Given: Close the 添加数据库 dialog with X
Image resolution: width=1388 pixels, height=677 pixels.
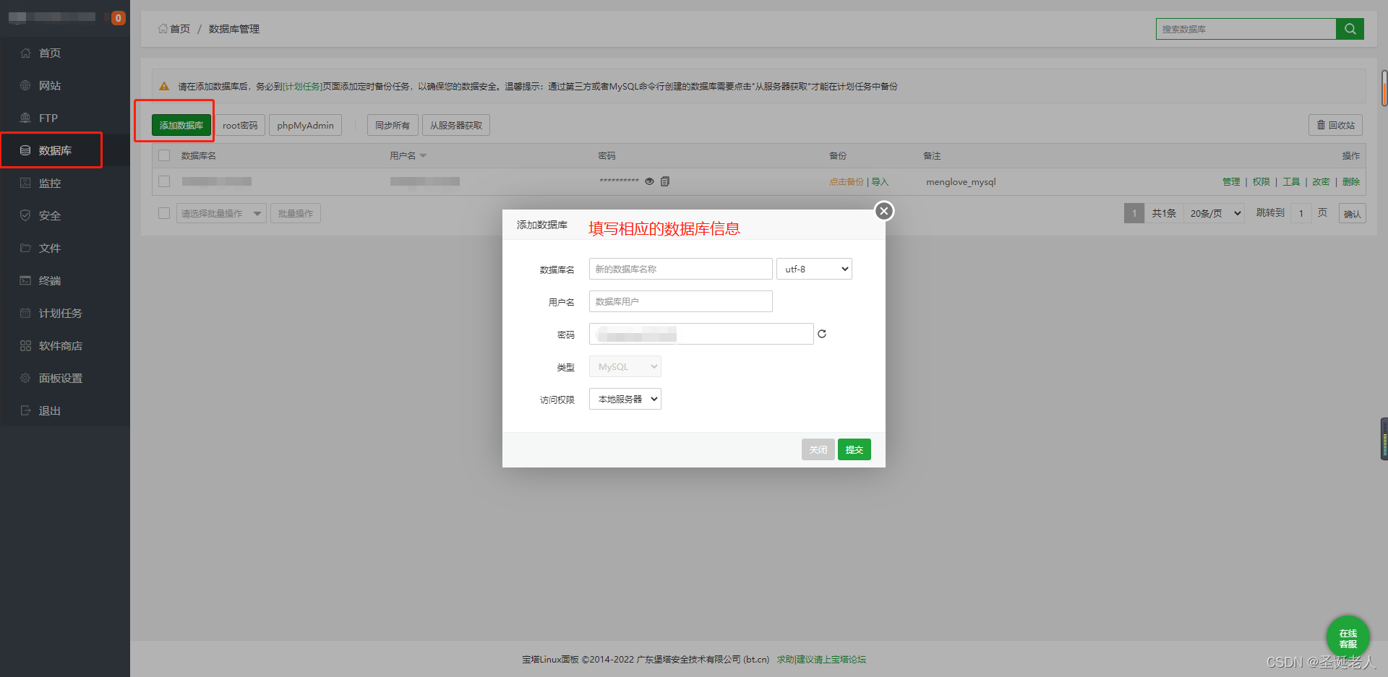Looking at the screenshot, I should 884,211.
